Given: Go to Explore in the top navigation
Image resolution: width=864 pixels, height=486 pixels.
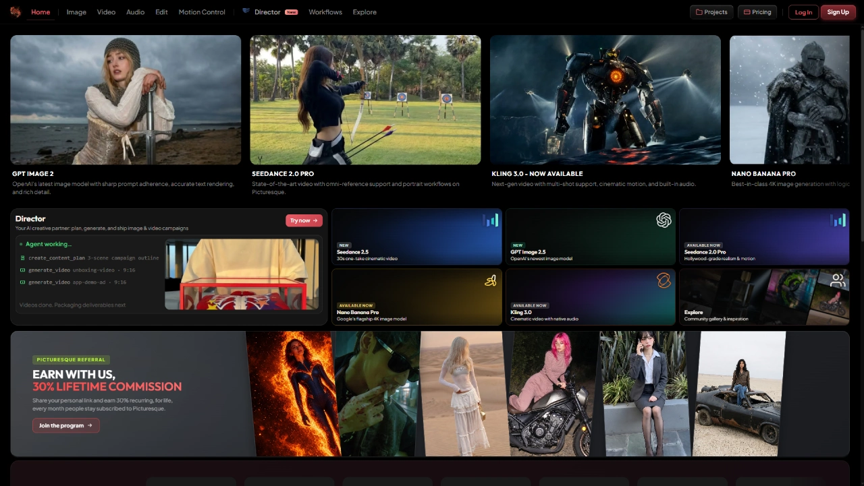Looking at the screenshot, I should (364, 12).
